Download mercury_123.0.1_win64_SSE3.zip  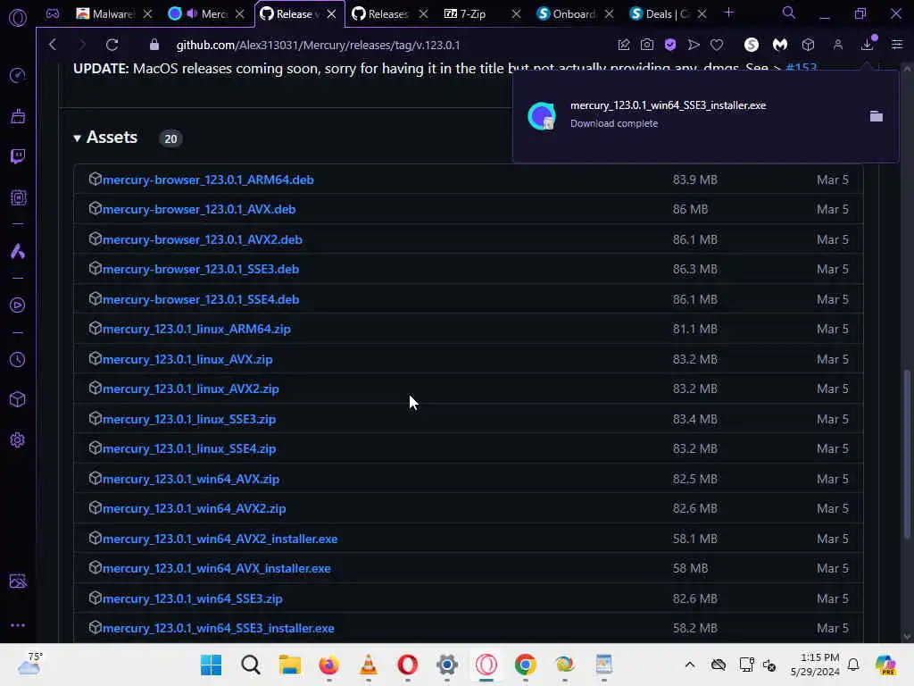[x=193, y=599]
